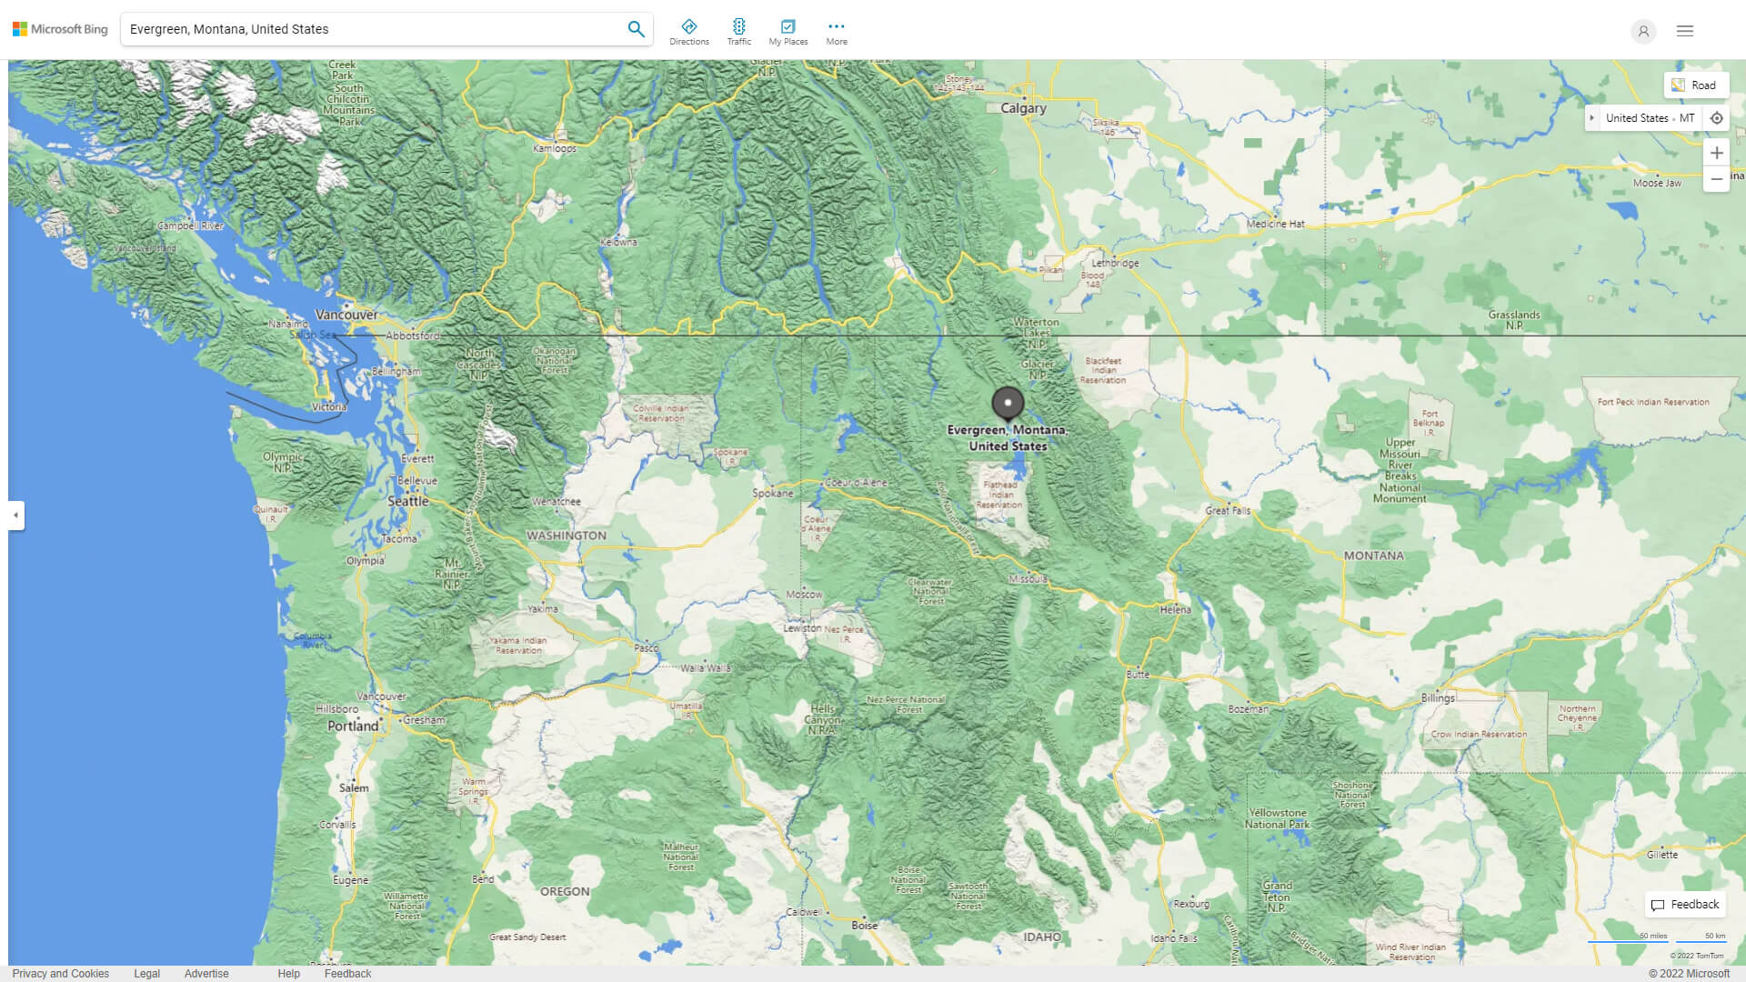Open the hamburger menu
This screenshot has height=982, width=1746.
pyautogui.click(x=1685, y=30)
